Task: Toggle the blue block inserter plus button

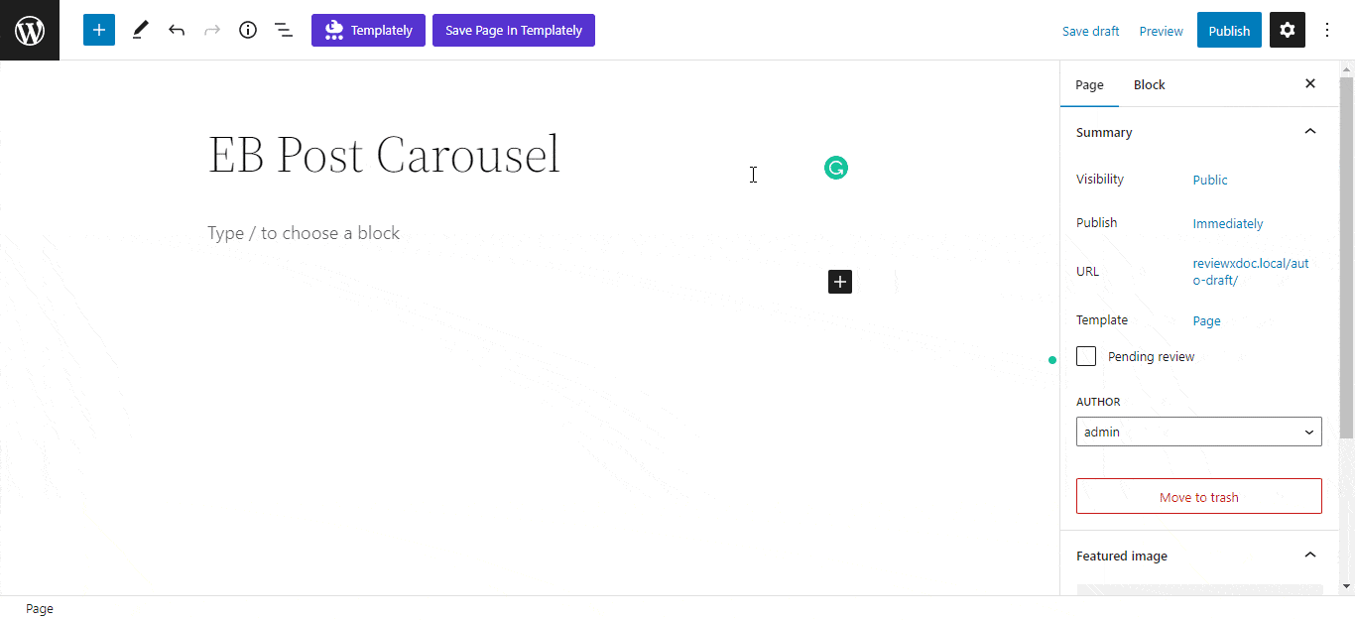Action: coord(99,30)
